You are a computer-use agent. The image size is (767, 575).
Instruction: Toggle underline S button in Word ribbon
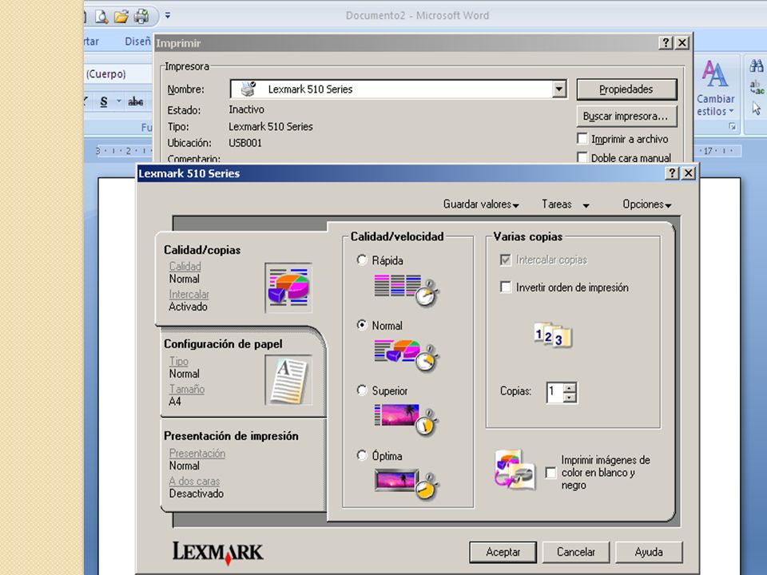(104, 101)
